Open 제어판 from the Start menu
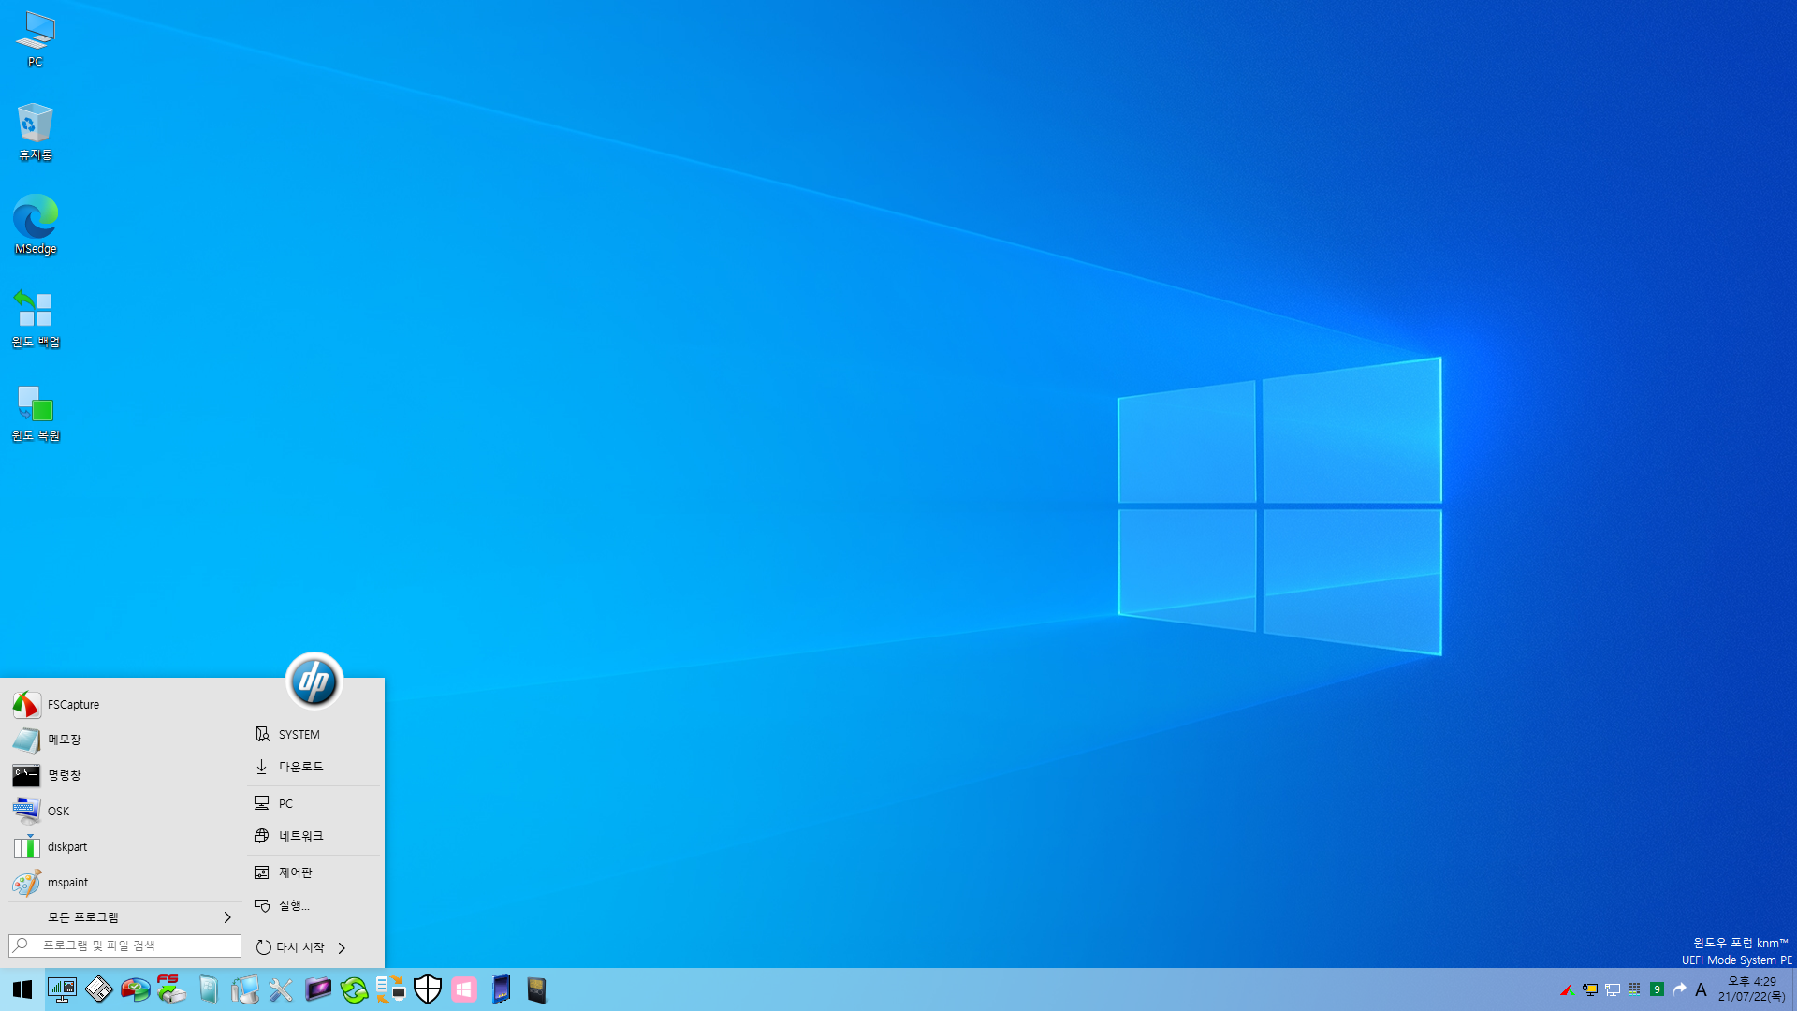Viewport: 1797px width, 1011px height. coord(314,872)
